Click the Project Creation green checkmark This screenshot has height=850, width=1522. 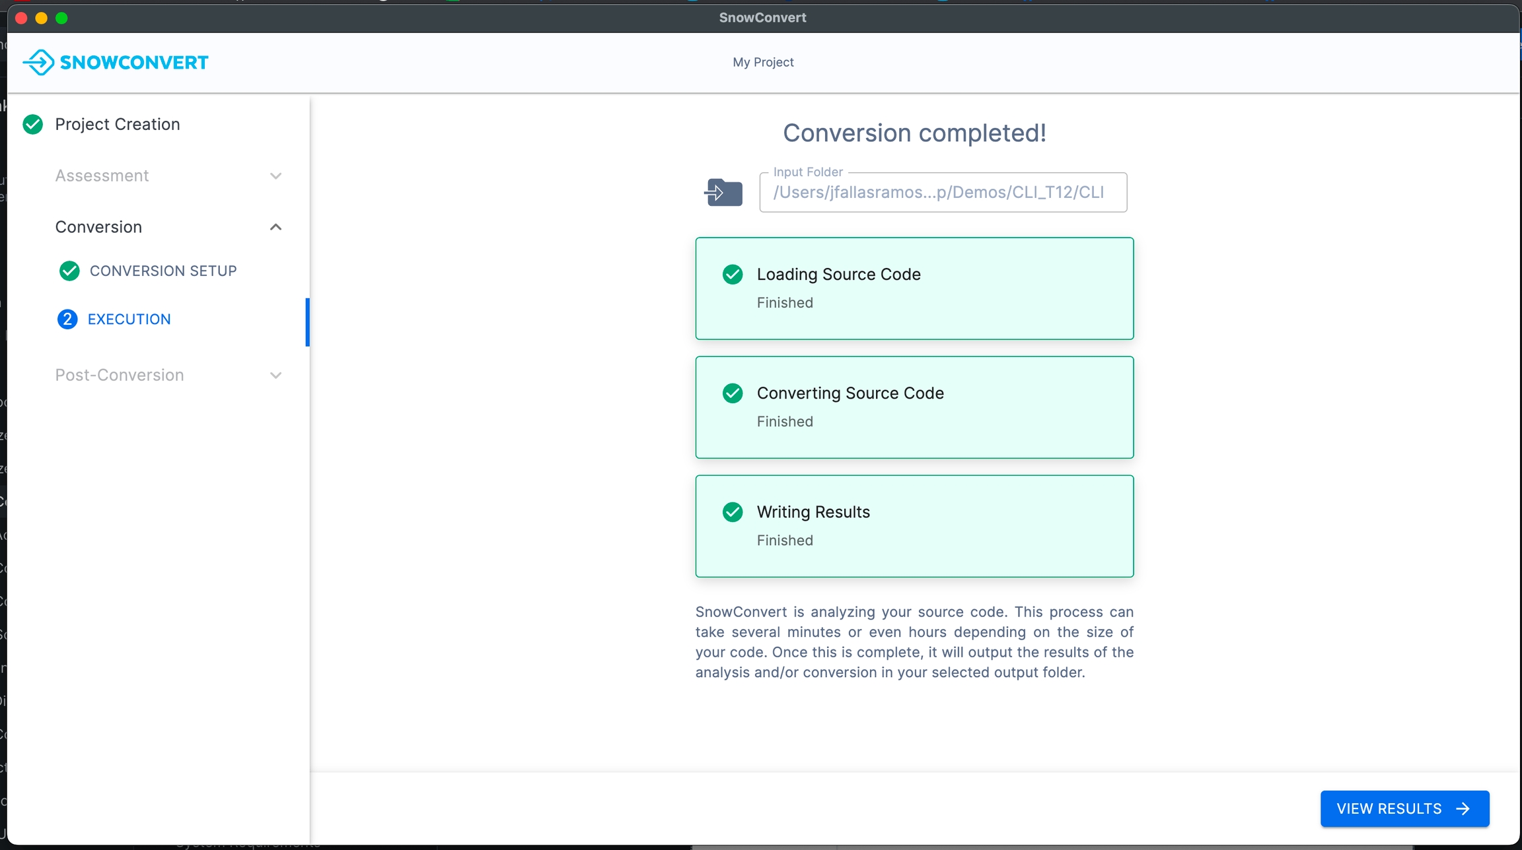tap(33, 125)
